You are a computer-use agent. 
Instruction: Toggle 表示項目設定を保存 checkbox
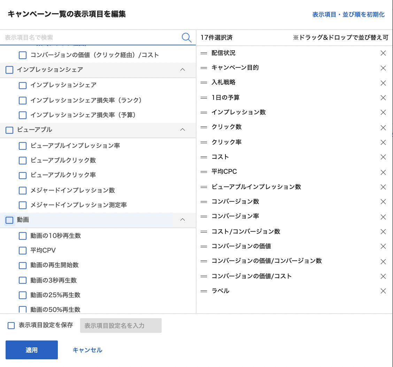(11, 325)
